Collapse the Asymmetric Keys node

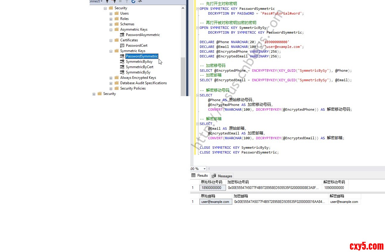pos(111,30)
